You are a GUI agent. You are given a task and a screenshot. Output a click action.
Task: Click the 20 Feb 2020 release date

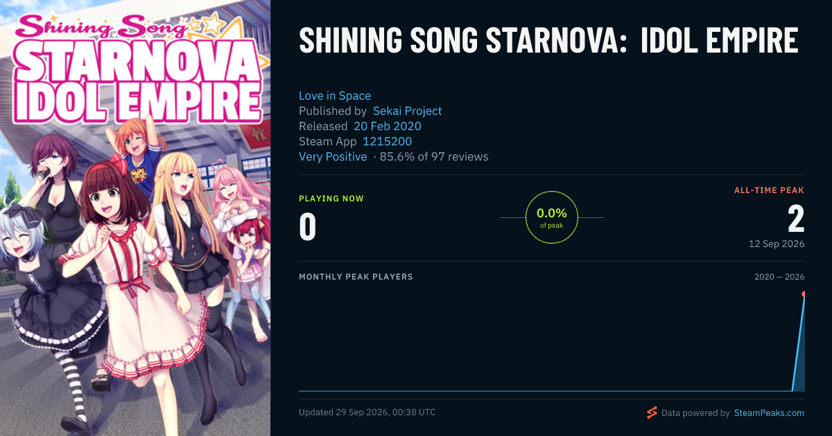[388, 126]
